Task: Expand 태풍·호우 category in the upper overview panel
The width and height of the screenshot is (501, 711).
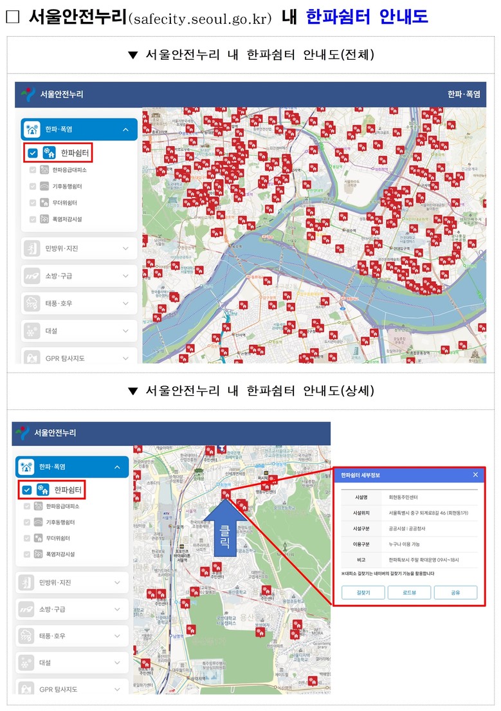Action: 125,303
